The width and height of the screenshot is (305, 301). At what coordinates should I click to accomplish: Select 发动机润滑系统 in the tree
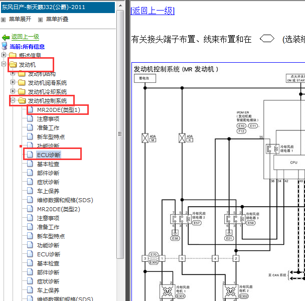47,83
